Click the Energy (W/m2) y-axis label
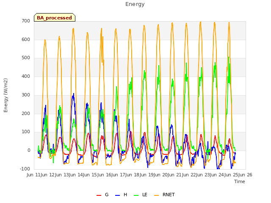This screenshot has width=271, height=203. pyautogui.click(x=6, y=95)
